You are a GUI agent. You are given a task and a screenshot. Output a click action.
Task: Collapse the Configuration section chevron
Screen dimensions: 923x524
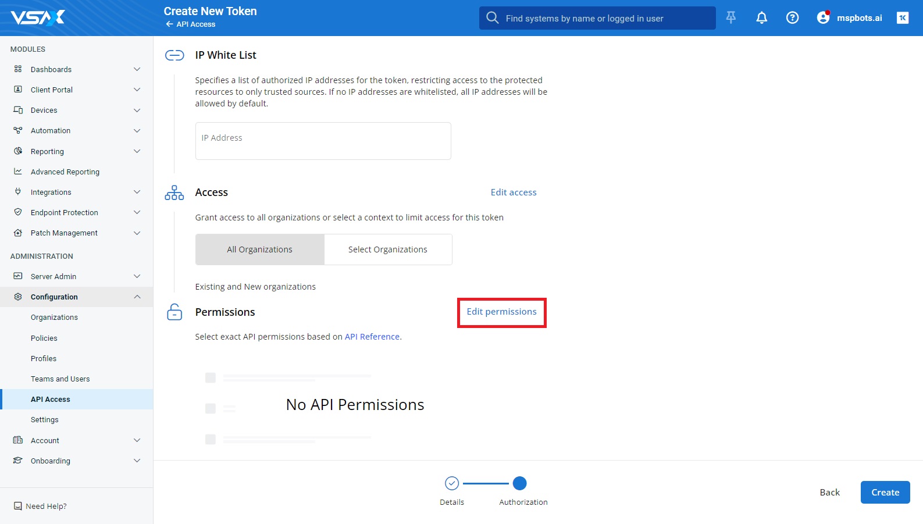137,297
